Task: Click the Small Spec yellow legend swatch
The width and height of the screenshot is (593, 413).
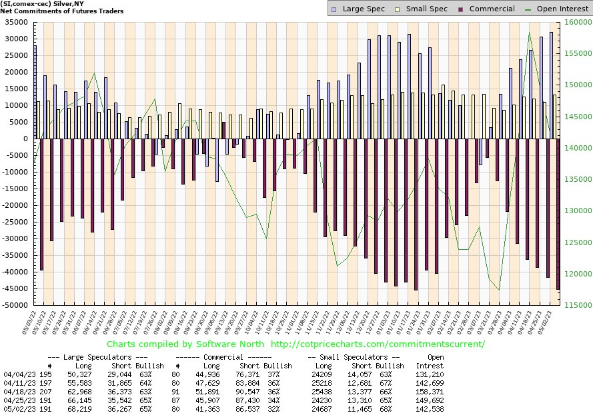Action: [398, 9]
